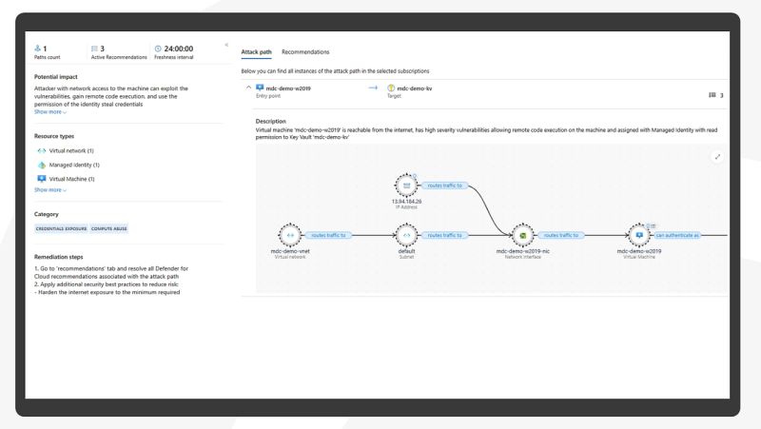Expand the attack path graph to fullscreen
The image size is (761, 429).
[717, 157]
